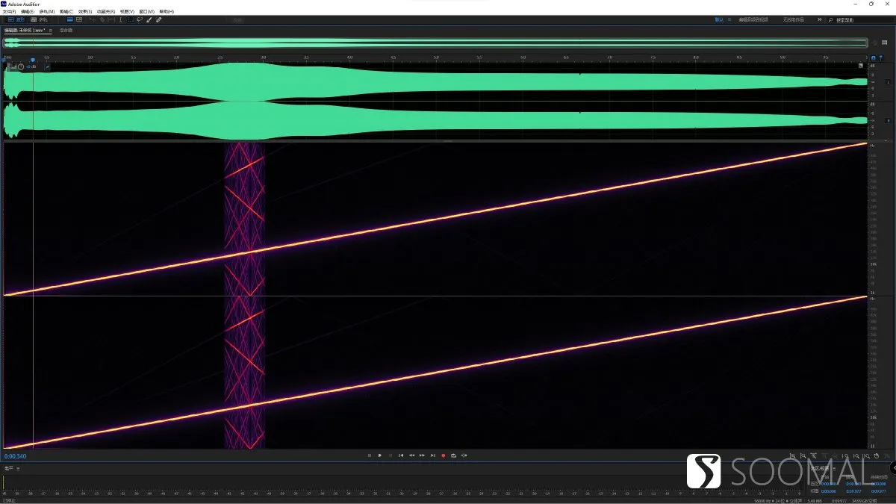Open the 电平 levels panel menu
This screenshot has height=504, width=896.
coord(18,468)
